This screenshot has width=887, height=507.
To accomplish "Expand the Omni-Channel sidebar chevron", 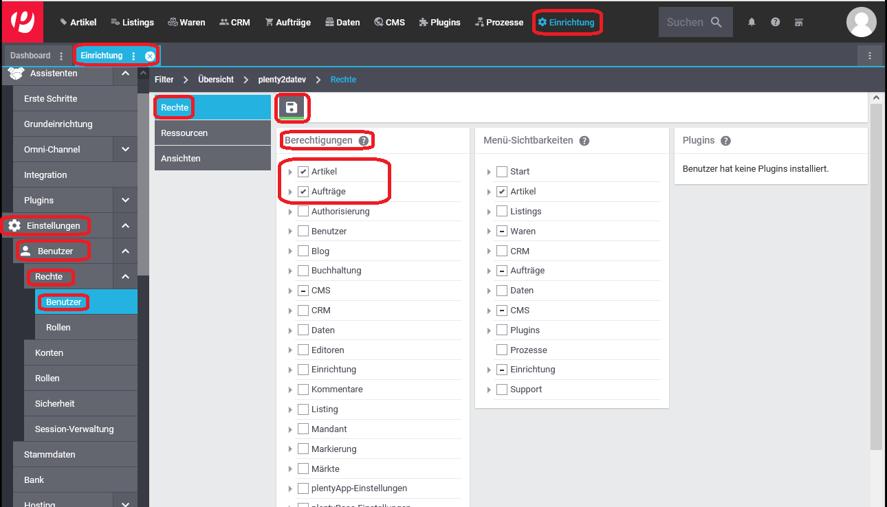I will click(x=125, y=149).
